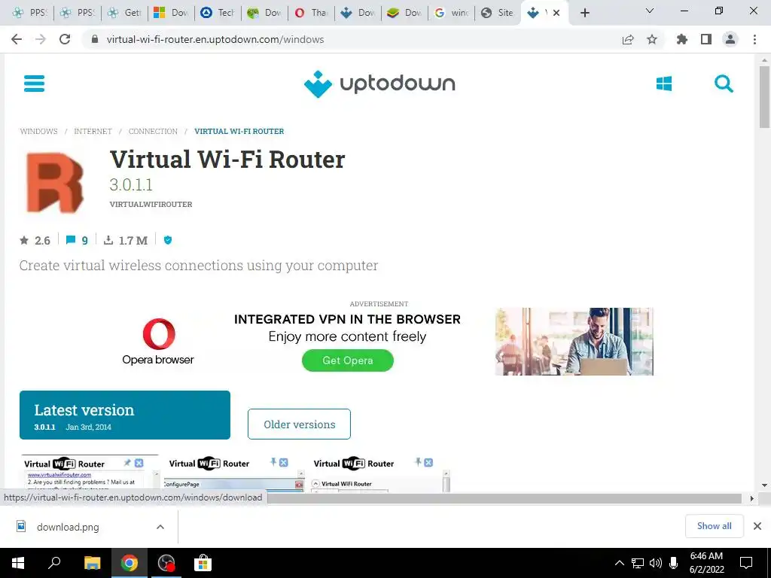Open third Virtual WiFi Router screenshot
The height and width of the screenshot is (578, 771).
pos(379,473)
